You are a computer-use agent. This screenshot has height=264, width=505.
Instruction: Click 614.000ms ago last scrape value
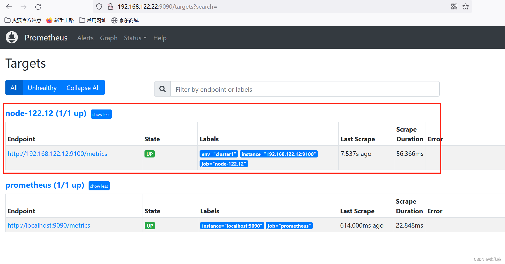pos(362,225)
